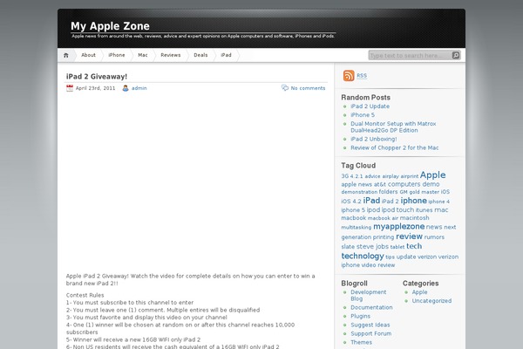
Task: Click the calendar icon beside April 23rd
Action: click(70, 88)
